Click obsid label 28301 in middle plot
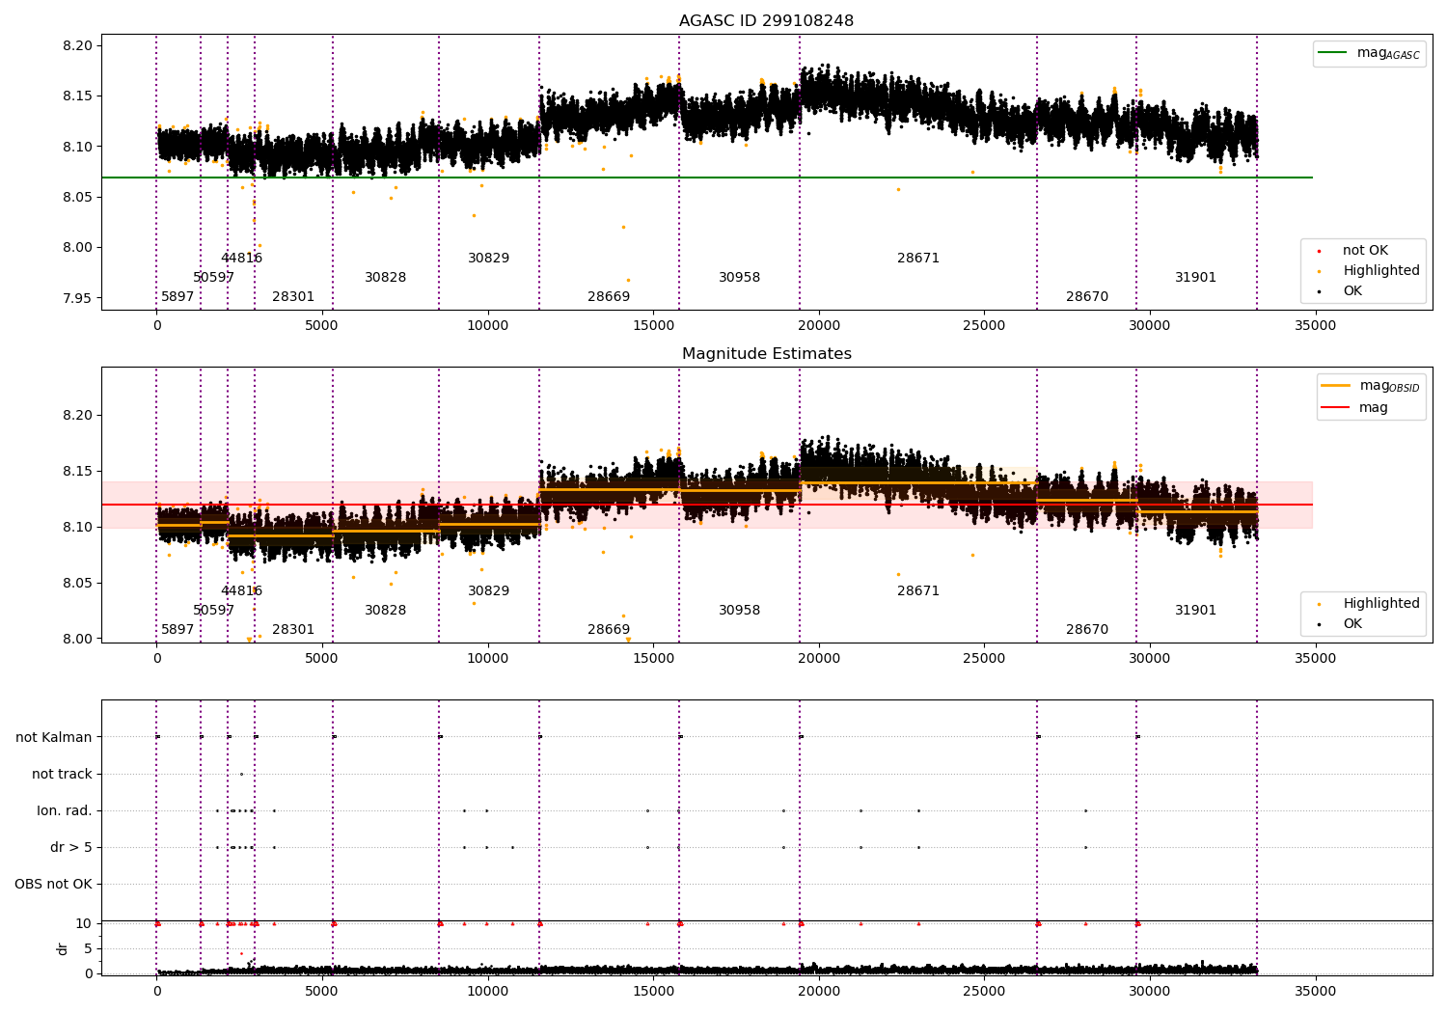 tap(293, 630)
